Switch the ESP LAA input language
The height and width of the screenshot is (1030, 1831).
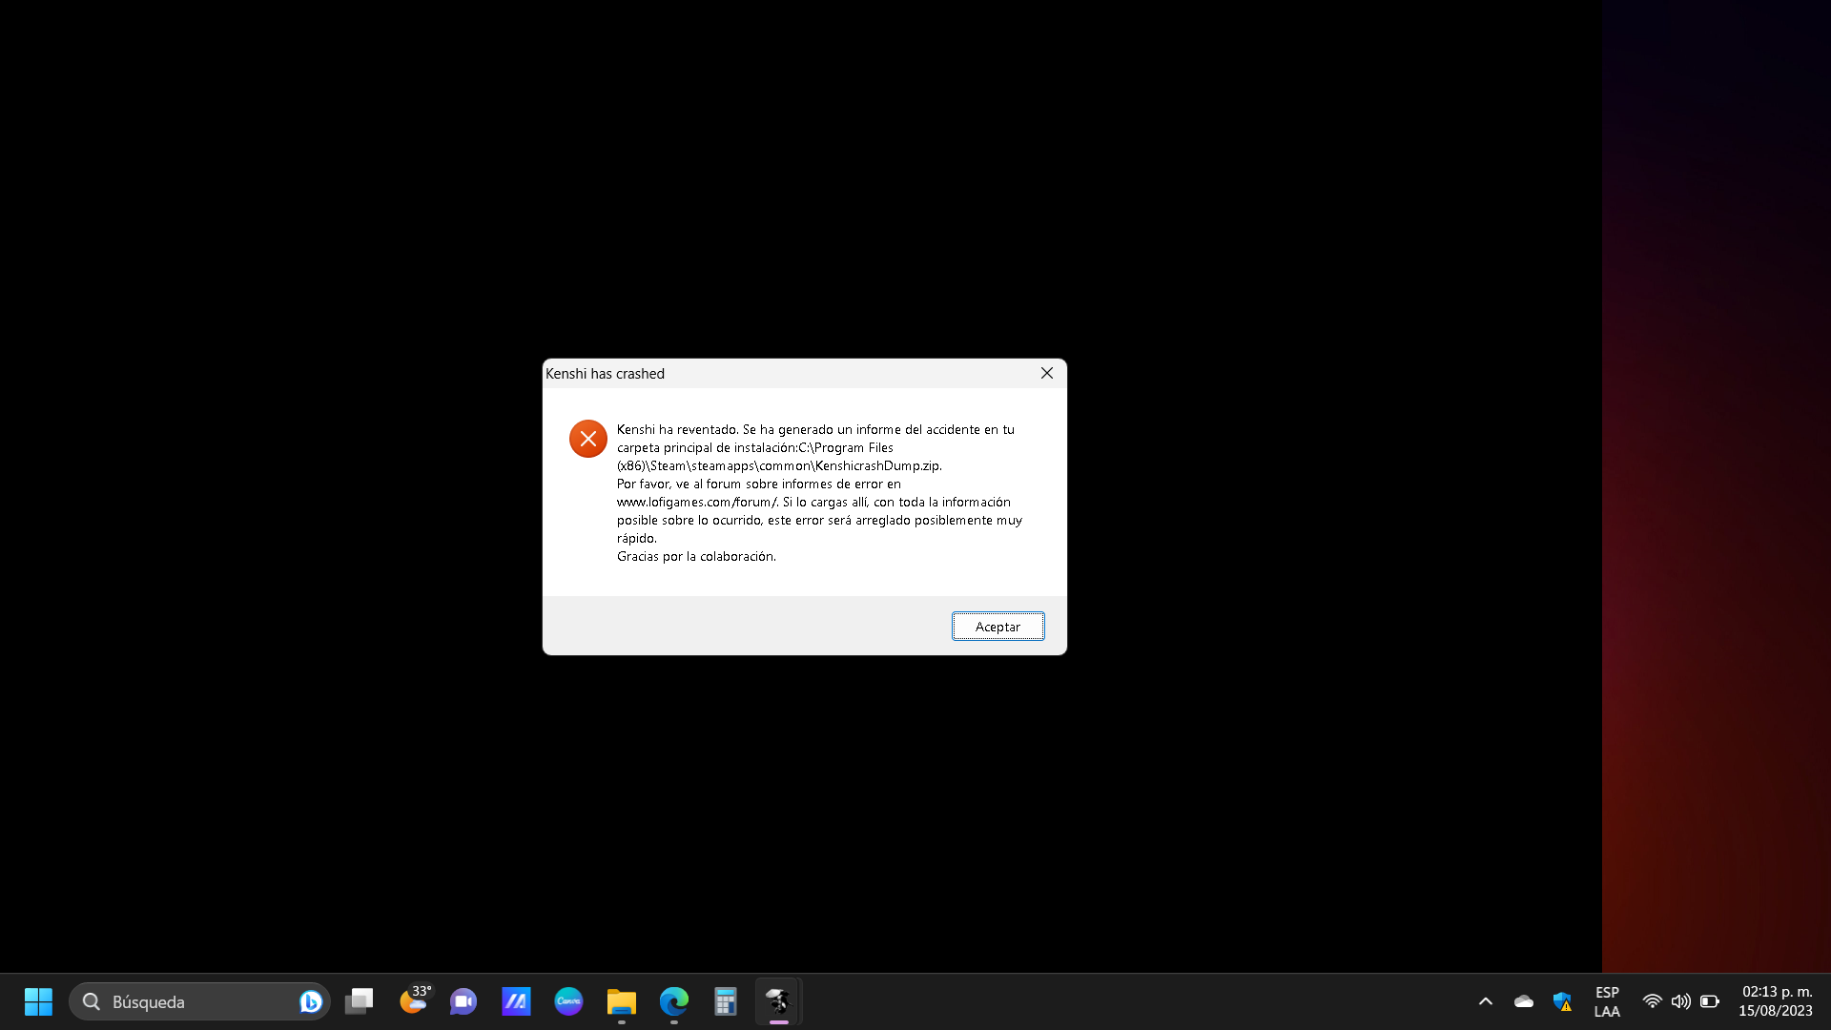click(1607, 1001)
